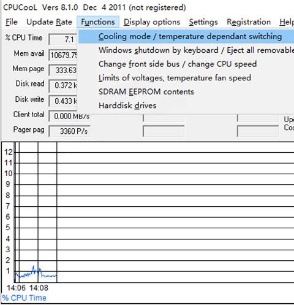
Task: Open the Display options menu
Action: [x=152, y=22]
